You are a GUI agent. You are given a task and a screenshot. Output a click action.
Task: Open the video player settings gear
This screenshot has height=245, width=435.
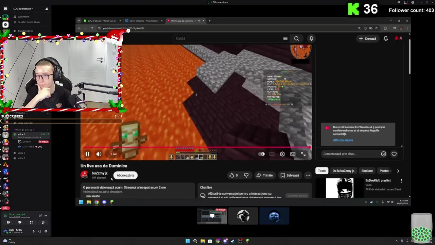282,154
